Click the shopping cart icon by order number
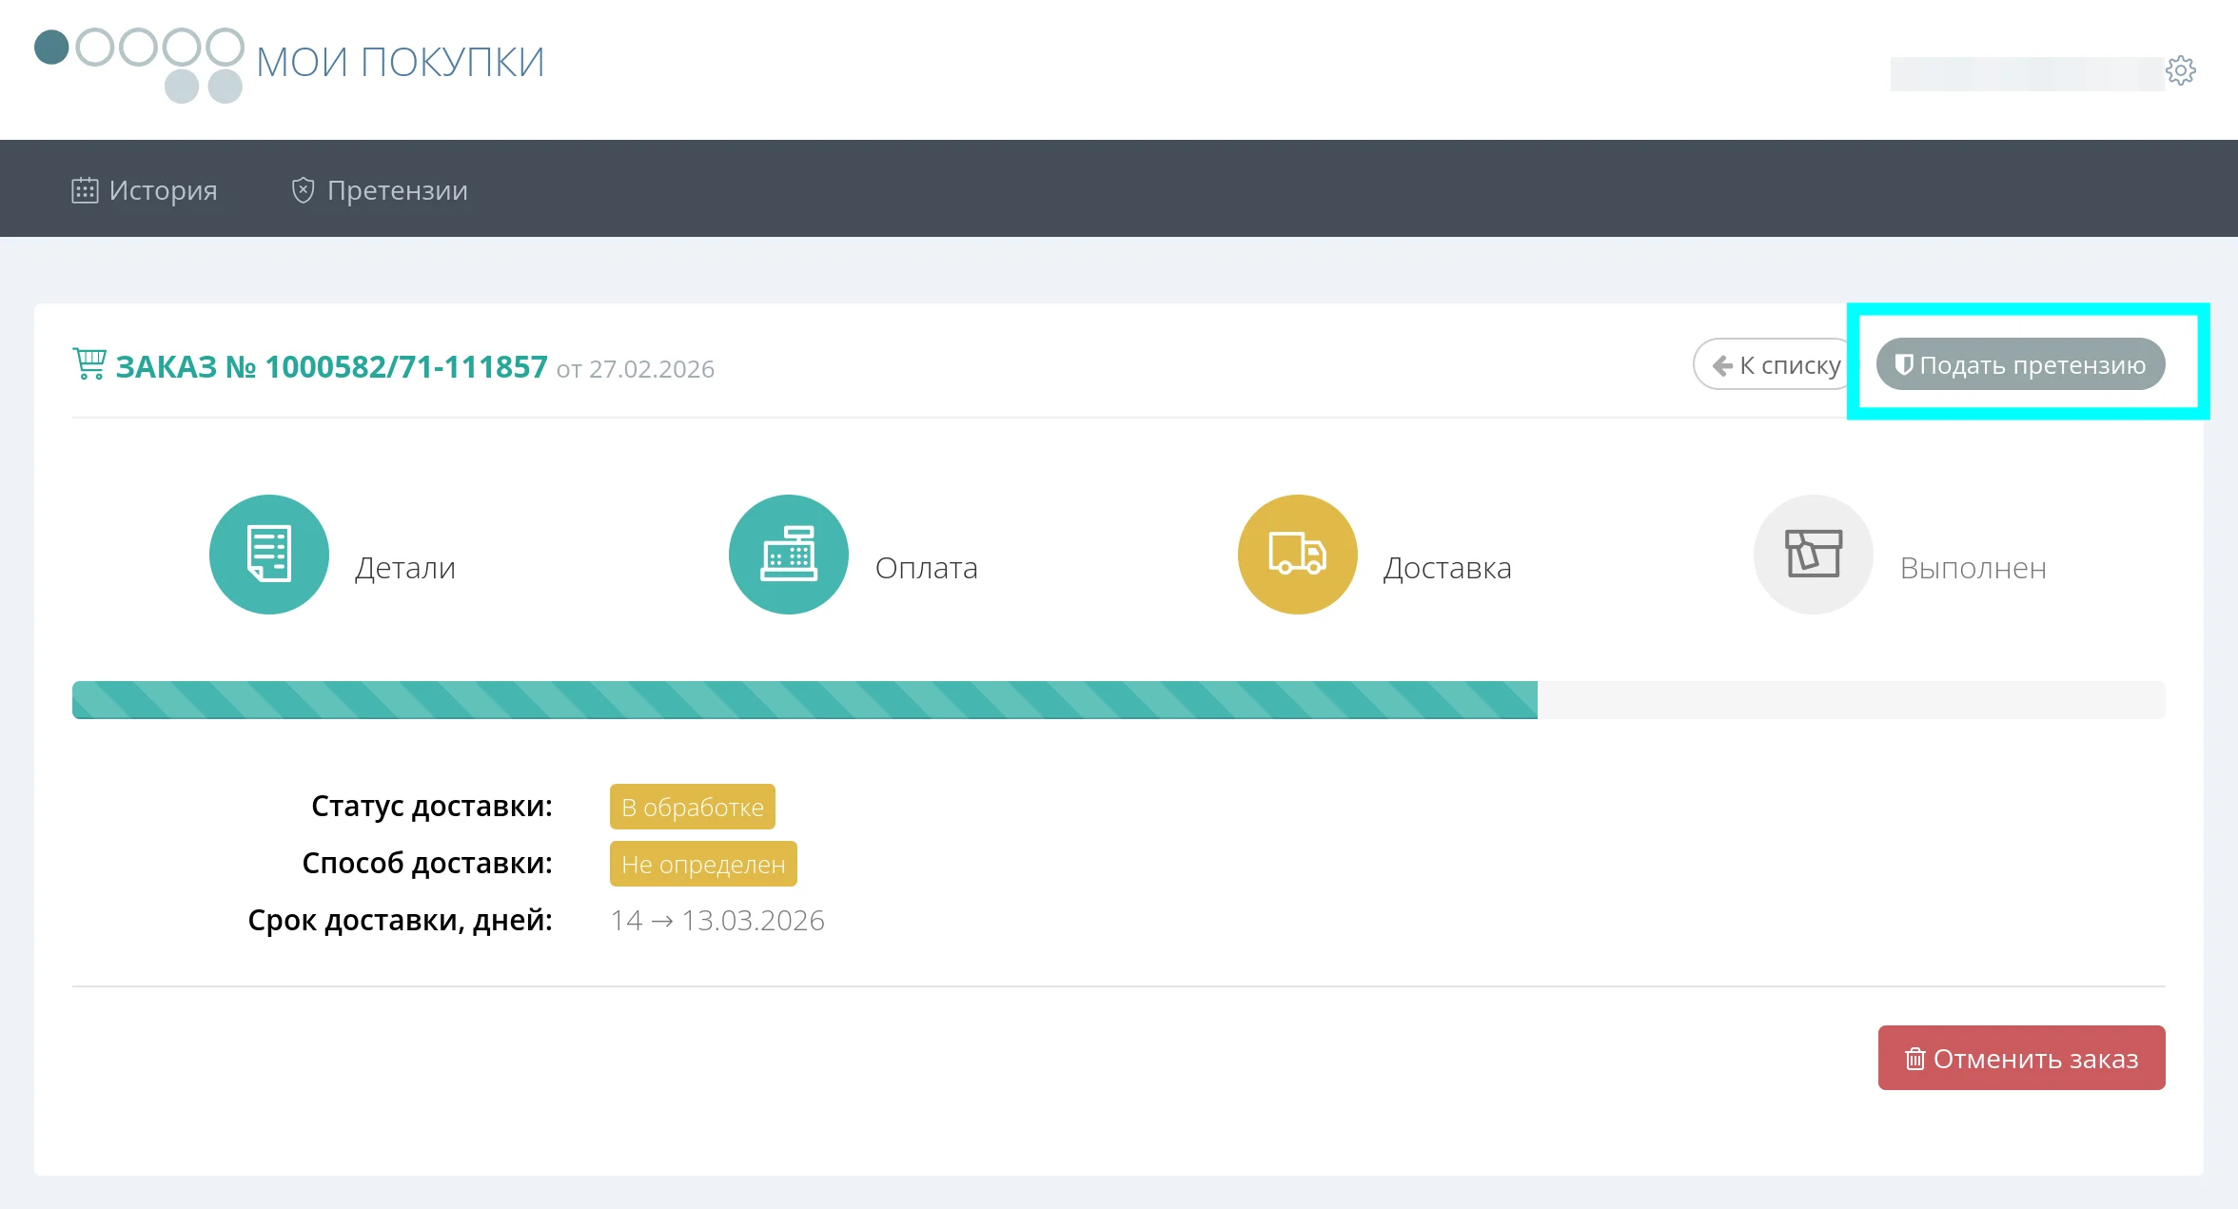Image resolution: width=2238 pixels, height=1209 pixels. click(x=89, y=364)
